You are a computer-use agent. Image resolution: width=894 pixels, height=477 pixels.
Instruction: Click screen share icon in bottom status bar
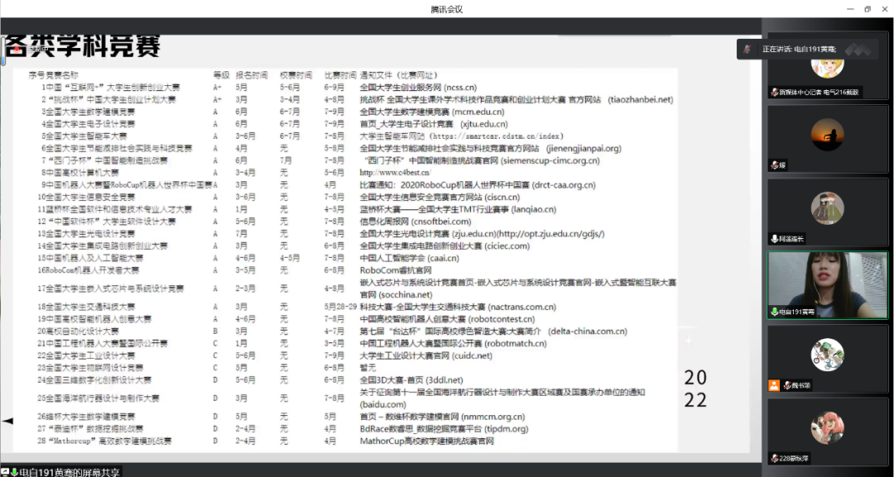(6, 471)
